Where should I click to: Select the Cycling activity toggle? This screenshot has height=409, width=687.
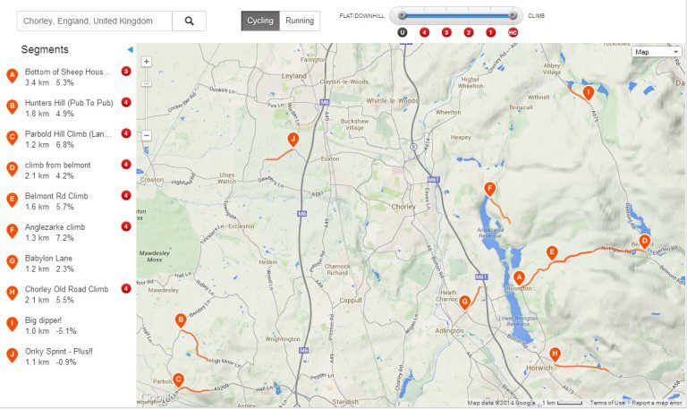[x=260, y=21]
